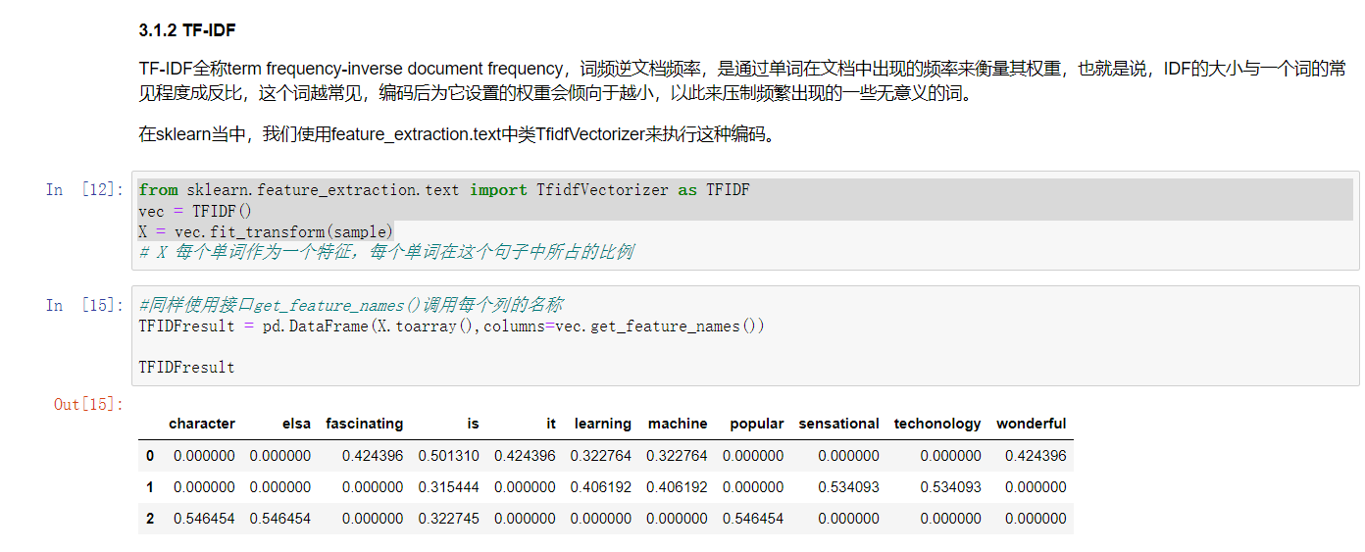Click the TfidfVectorizer import line

pyautogui.click(x=444, y=190)
